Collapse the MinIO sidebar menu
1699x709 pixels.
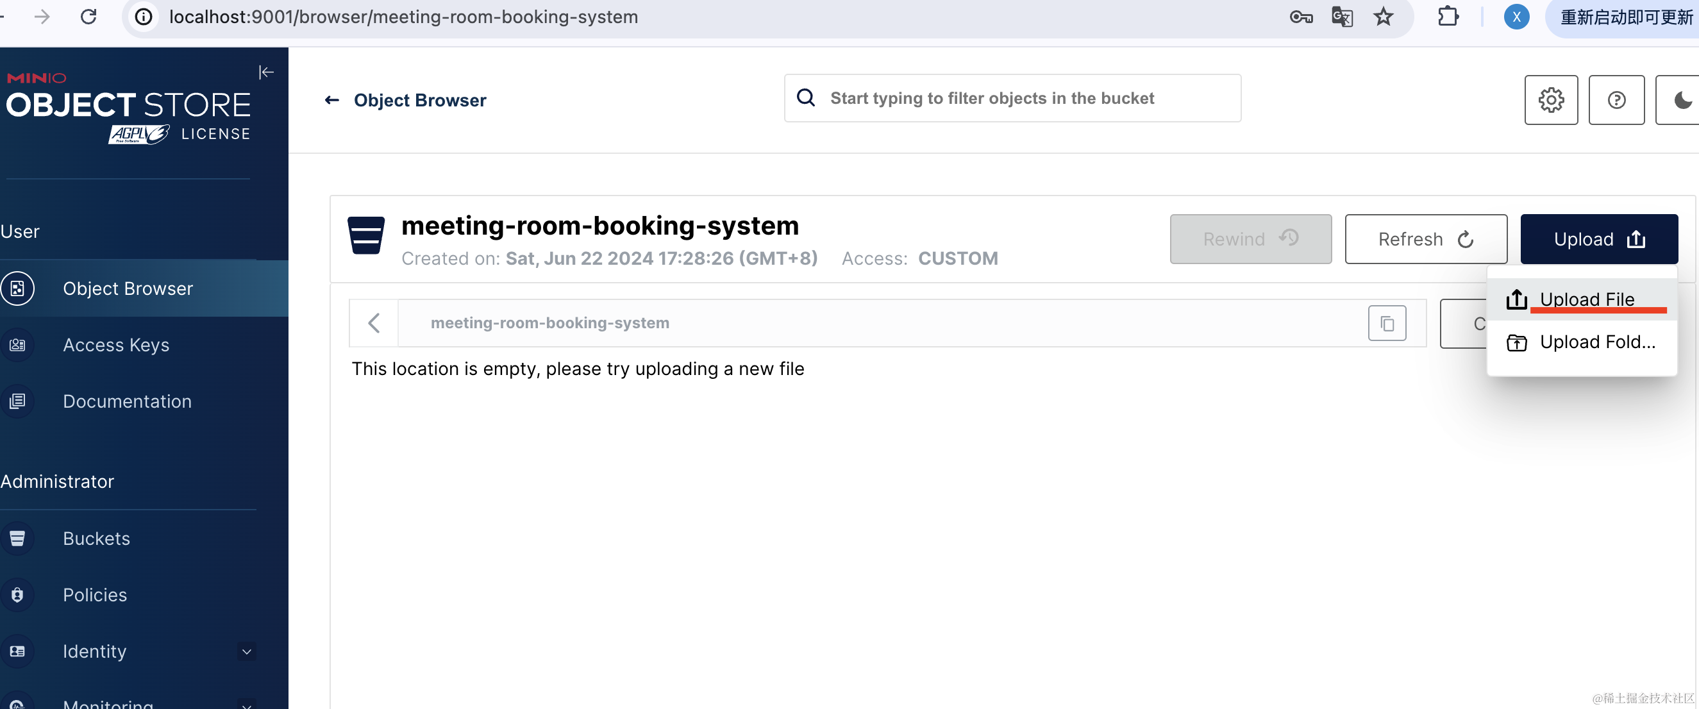pyautogui.click(x=266, y=72)
